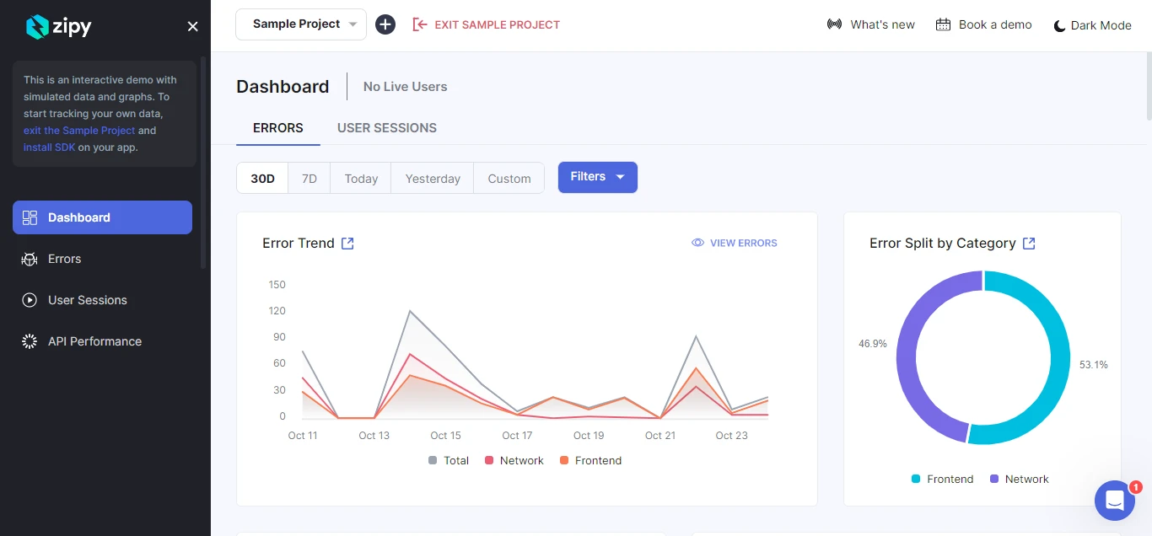The height and width of the screenshot is (536, 1152).
Task: Close the sidebar with the X icon
Action: (x=193, y=27)
